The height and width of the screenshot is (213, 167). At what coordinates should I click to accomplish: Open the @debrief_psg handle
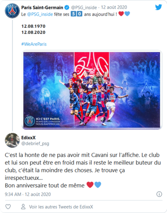(x=35, y=144)
